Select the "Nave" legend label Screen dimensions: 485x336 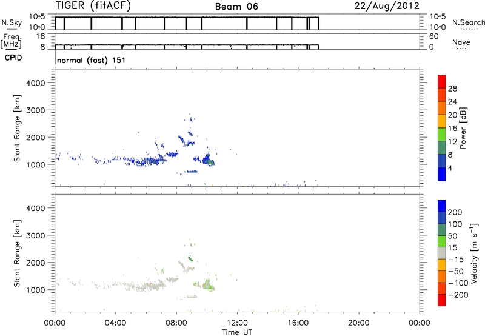(461, 42)
